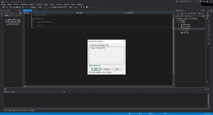Open the 출력 보기 선택 dropdown
The image size is (213, 115).
[32, 92]
